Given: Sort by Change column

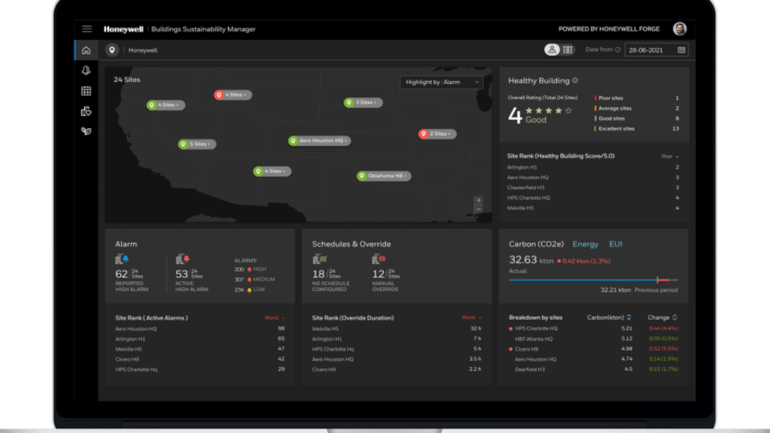Looking at the screenshot, I should (x=662, y=318).
